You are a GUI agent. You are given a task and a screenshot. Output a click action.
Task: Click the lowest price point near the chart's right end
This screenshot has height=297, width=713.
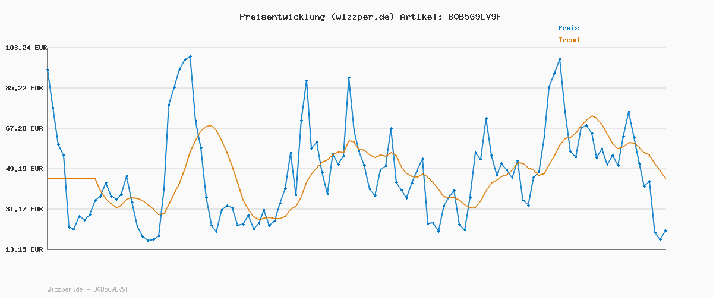coord(660,239)
